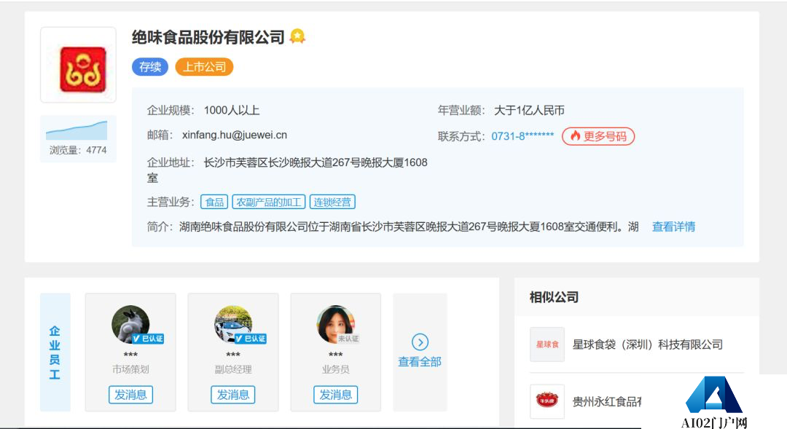Open the 星球食袋 company logo thumbnail
787x429 pixels.
pyautogui.click(x=547, y=345)
